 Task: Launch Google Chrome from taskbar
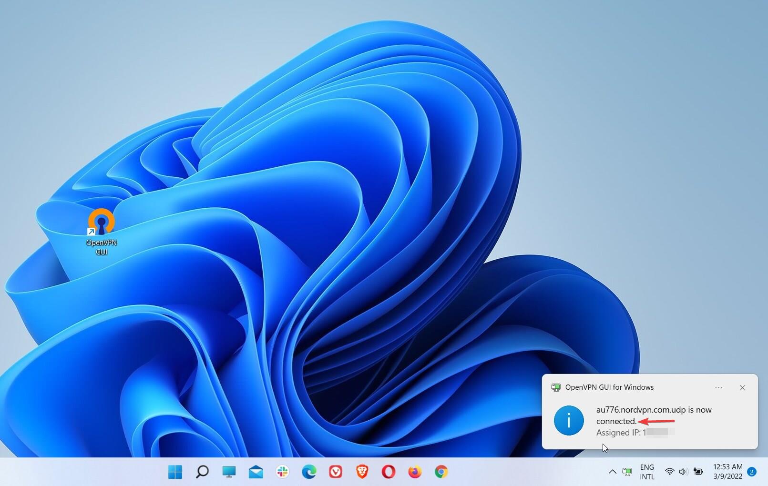pos(441,472)
